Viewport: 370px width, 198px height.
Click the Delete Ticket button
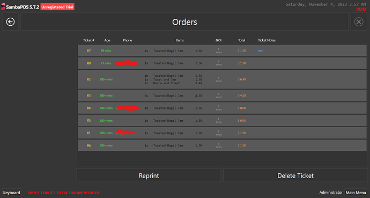tap(295, 175)
